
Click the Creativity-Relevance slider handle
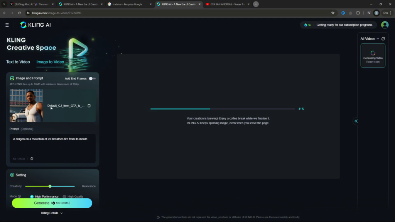pyautogui.click(x=50, y=186)
